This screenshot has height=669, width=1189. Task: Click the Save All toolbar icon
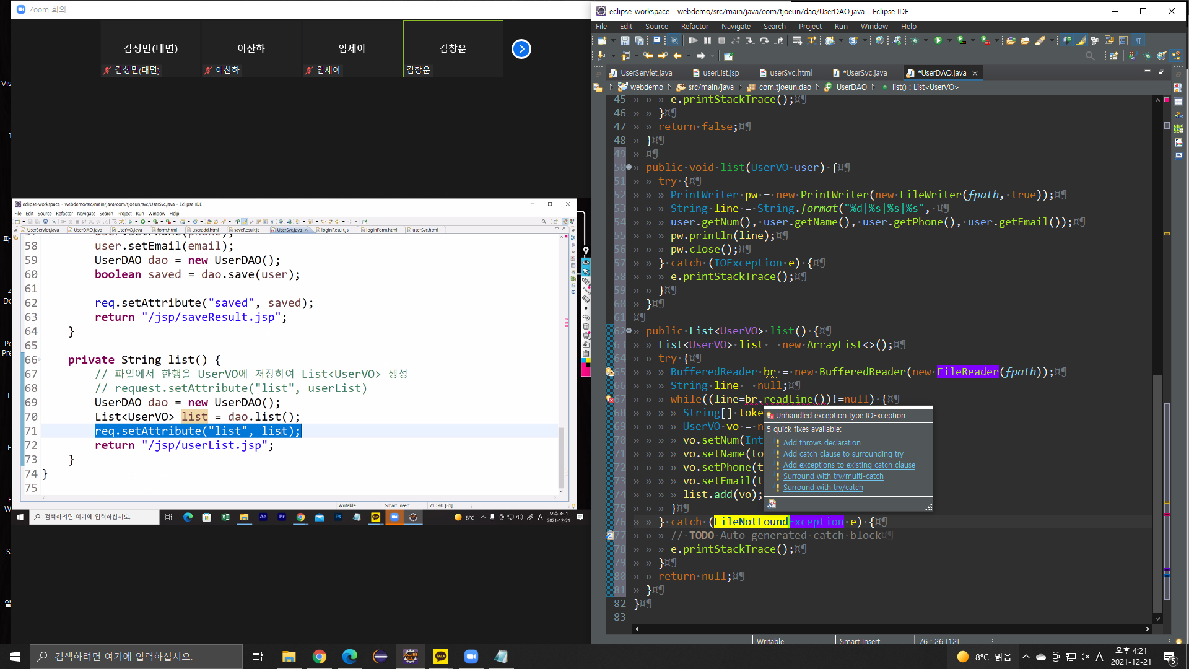point(639,40)
